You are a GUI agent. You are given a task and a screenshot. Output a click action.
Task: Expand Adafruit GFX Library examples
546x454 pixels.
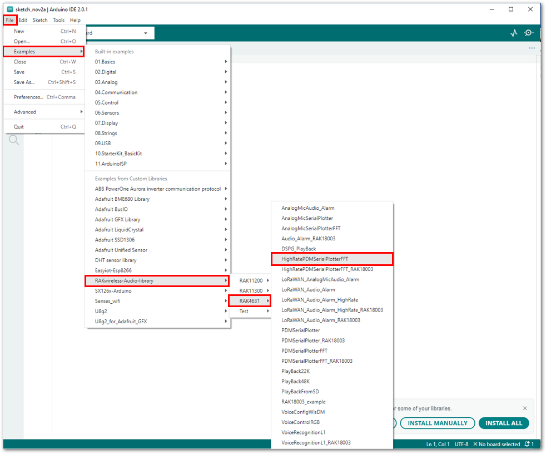(x=158, y=220)
